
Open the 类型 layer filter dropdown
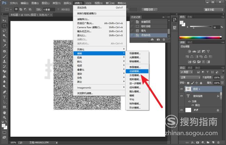(x=186, y=72)
